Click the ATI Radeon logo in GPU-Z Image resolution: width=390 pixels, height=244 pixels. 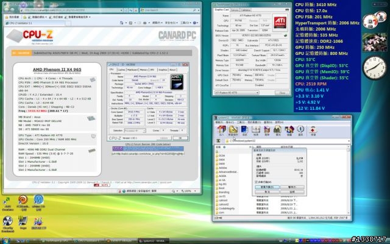pos(280,22)
